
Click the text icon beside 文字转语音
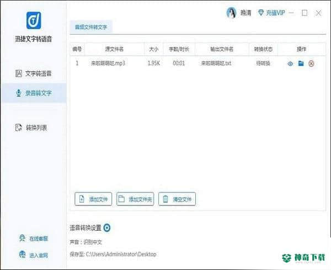click(19, 73)
